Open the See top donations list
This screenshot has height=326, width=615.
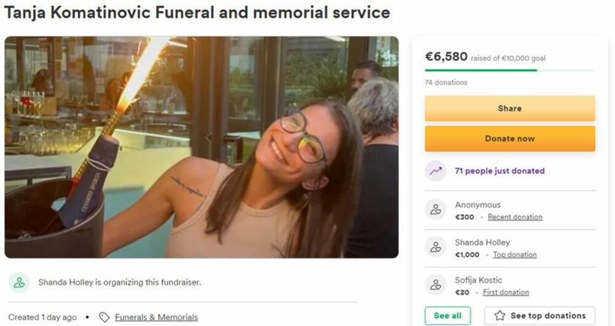coord(539,316)
